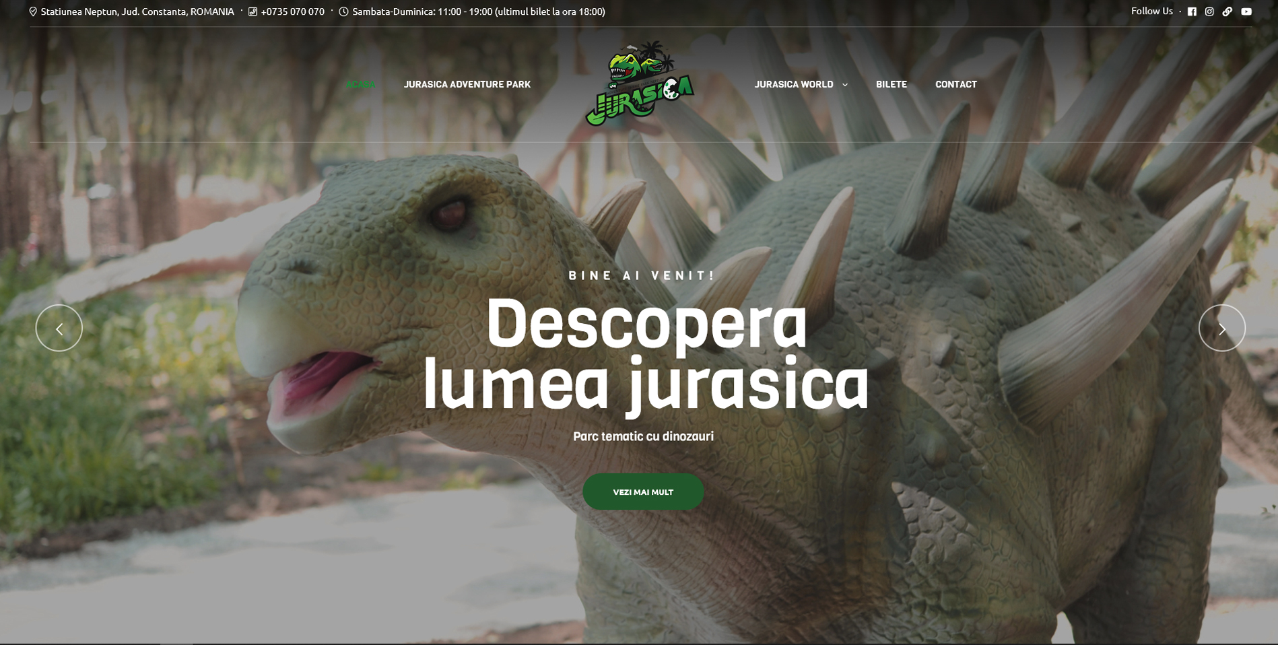Expand the Jurasica World dropdown chevron

pos(845,85)
